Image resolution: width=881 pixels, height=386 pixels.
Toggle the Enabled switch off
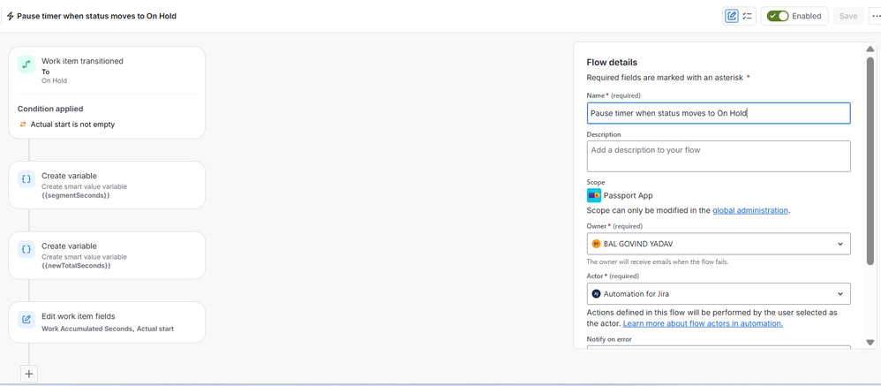778,16
